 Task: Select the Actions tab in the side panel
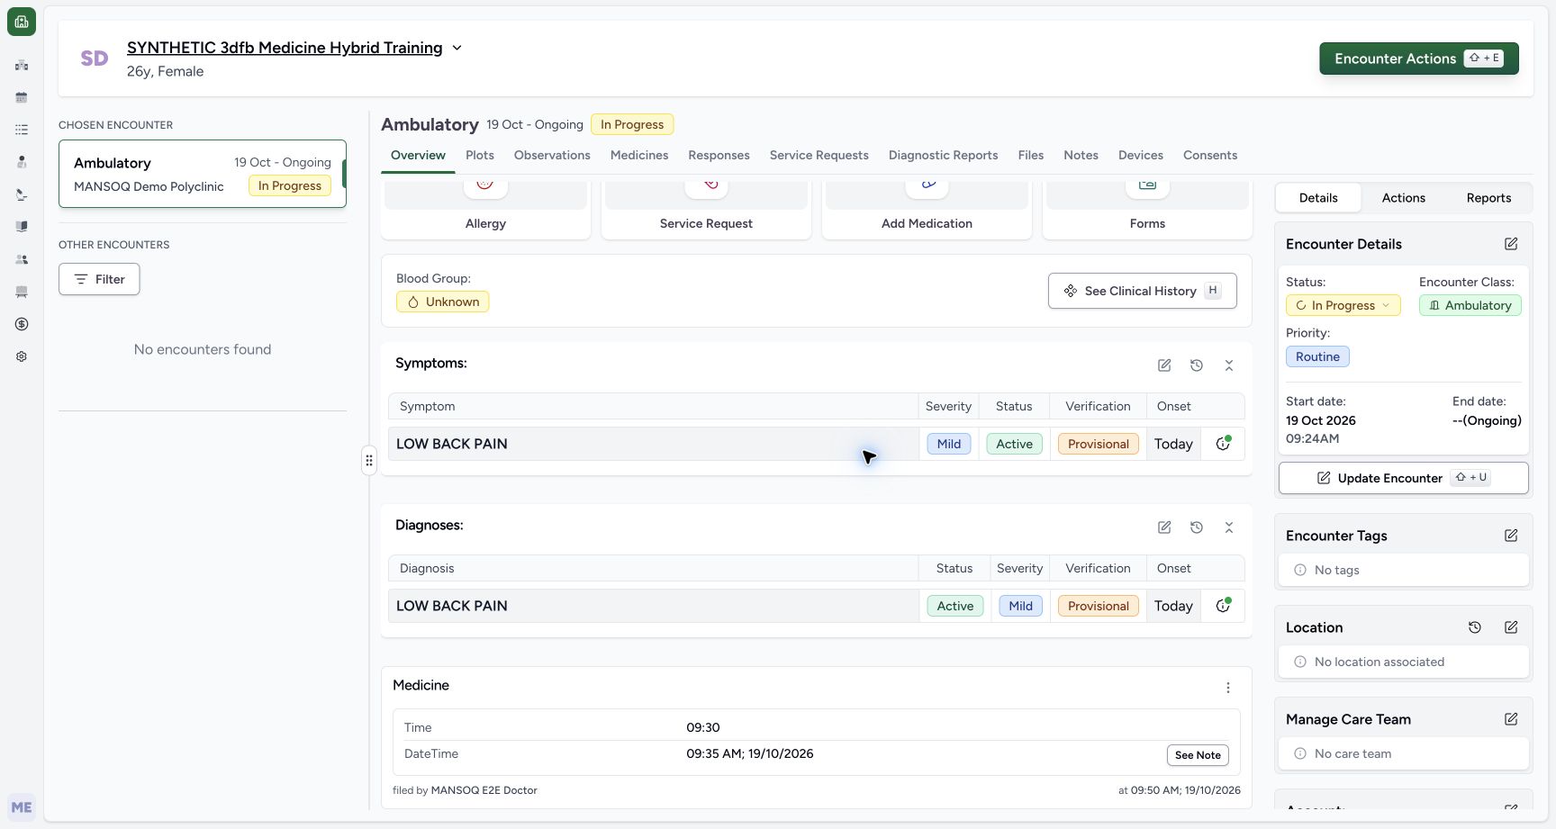1403,198
